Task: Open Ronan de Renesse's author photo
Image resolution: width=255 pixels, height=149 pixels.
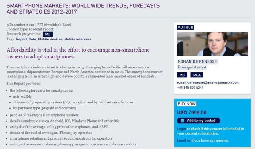Action: click(x=212, y=44)
